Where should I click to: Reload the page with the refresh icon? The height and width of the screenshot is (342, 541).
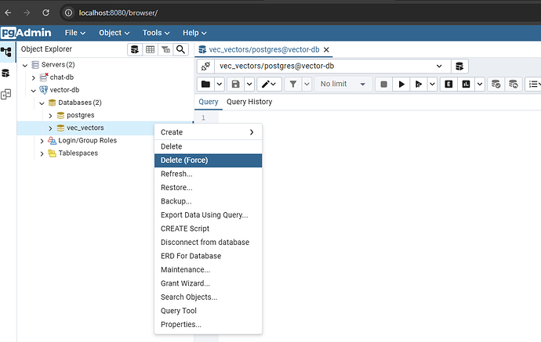[45, 13]
